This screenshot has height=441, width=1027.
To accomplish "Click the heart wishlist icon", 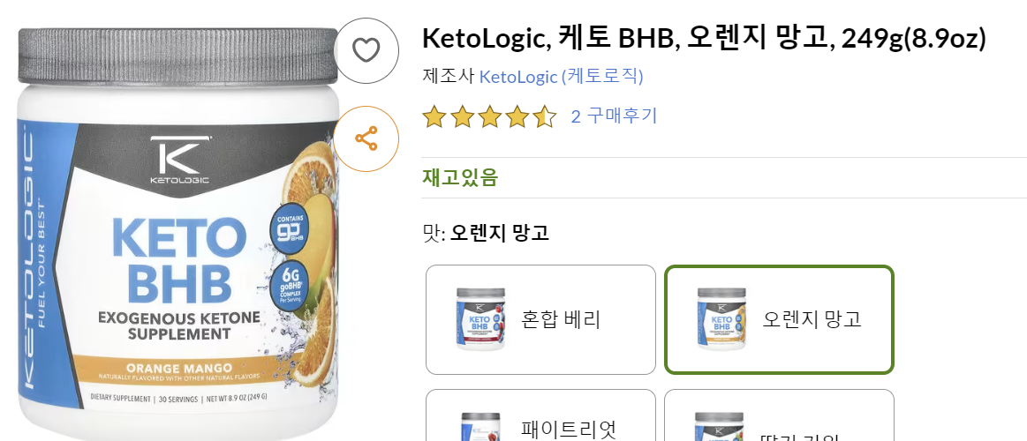I will tap(366, 50).
